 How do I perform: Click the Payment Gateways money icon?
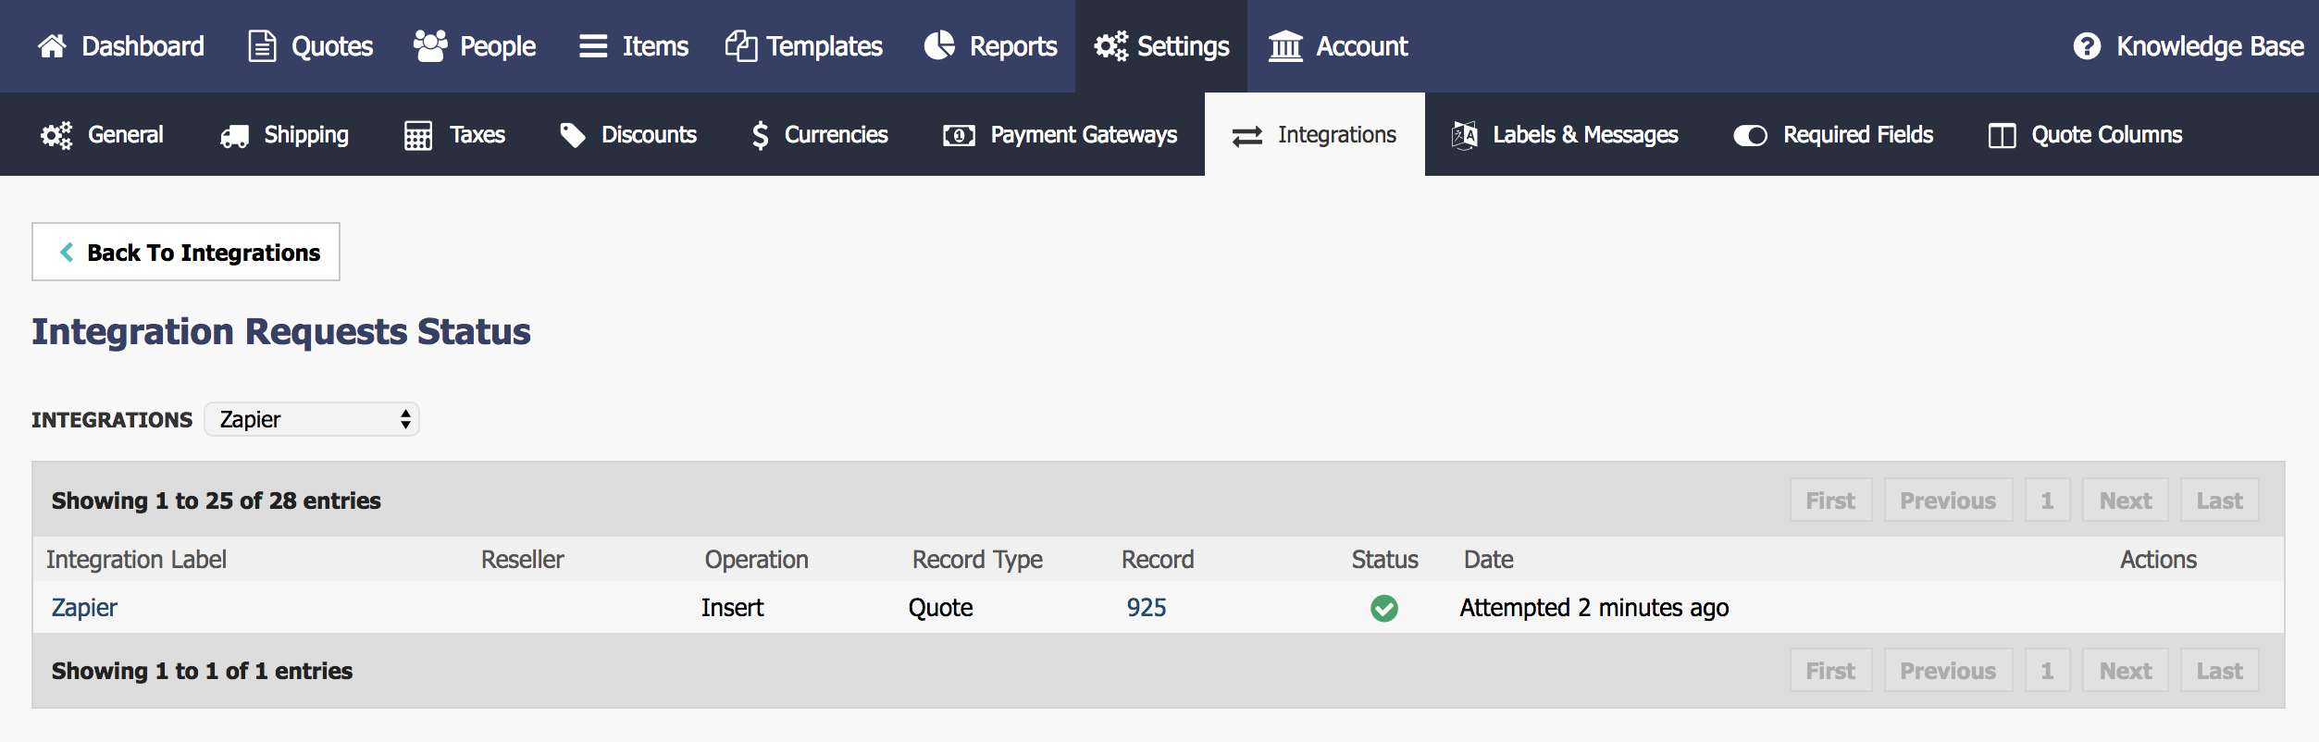pos(959,136)
